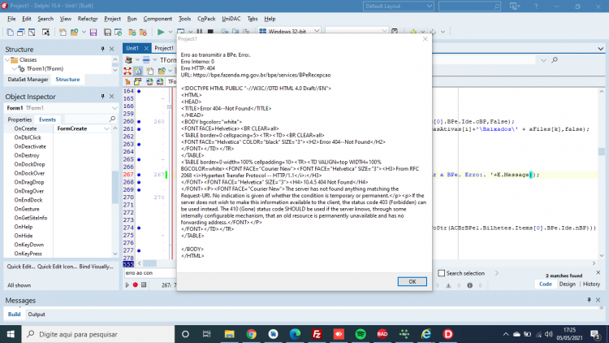The image size is (609, 343).
Task: Click the Quick Edit... link
Action: [x=21, y=267]
